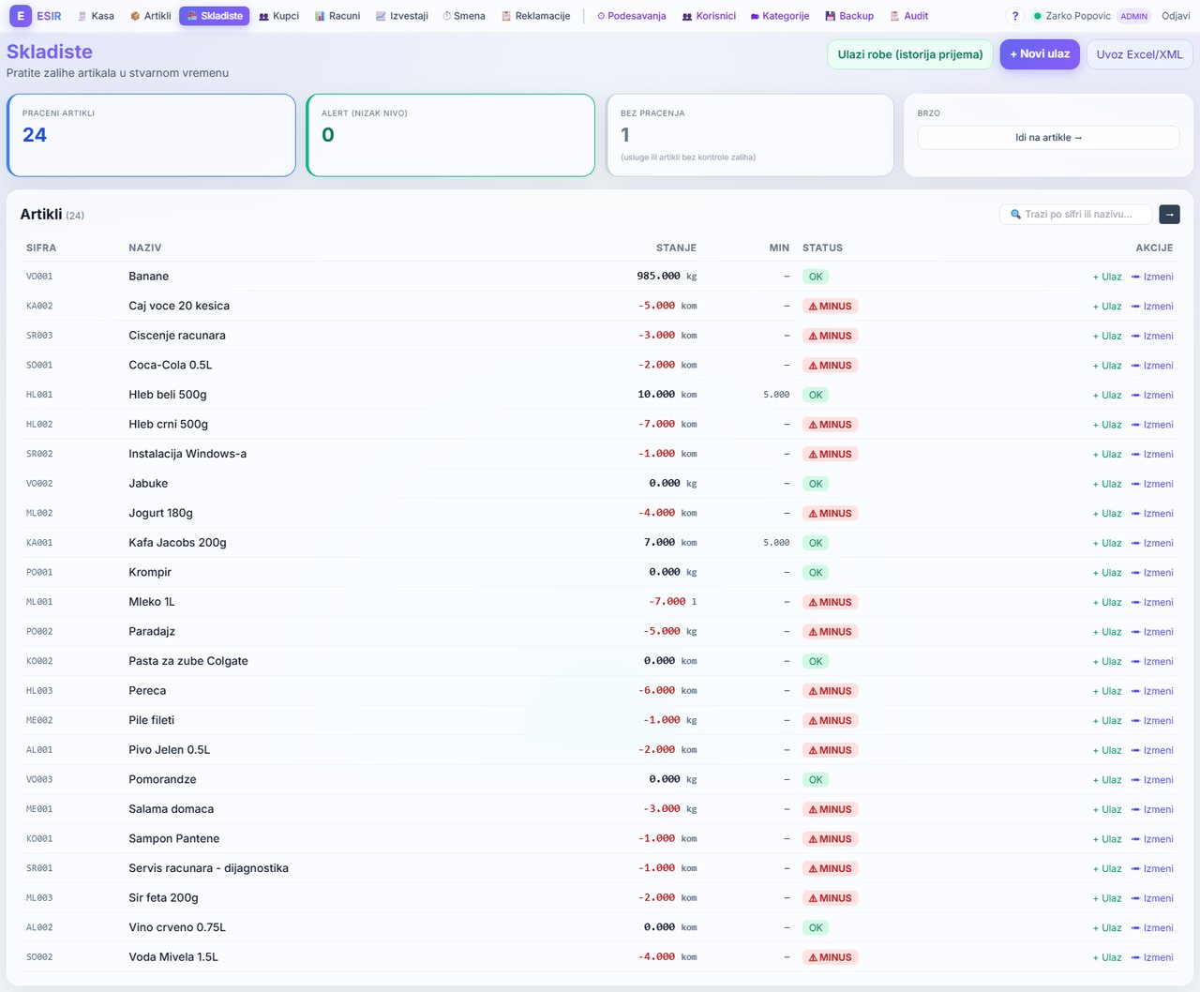1200x992 pixels.
Task: Select the Alert (nizak nivo) card
Action: (x=450, y=135)
